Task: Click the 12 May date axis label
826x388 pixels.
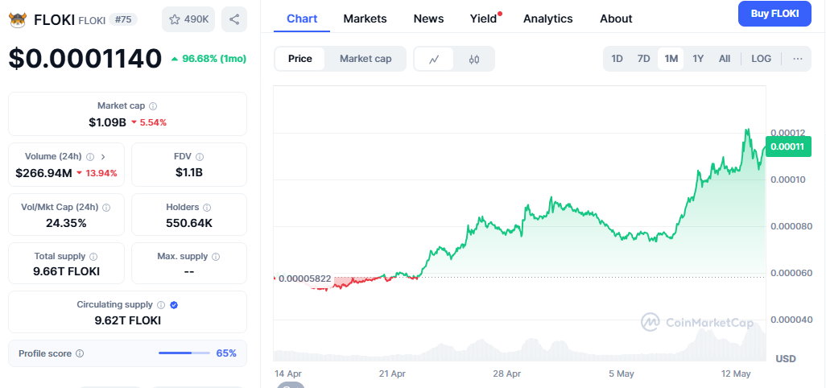Action: click(735, 374)
